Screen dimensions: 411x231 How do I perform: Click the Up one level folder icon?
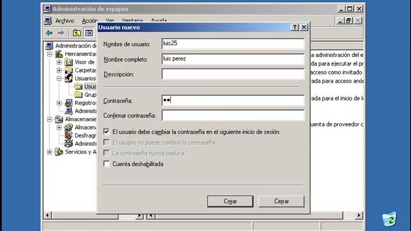pyautogui.click(x=77, y=33)
